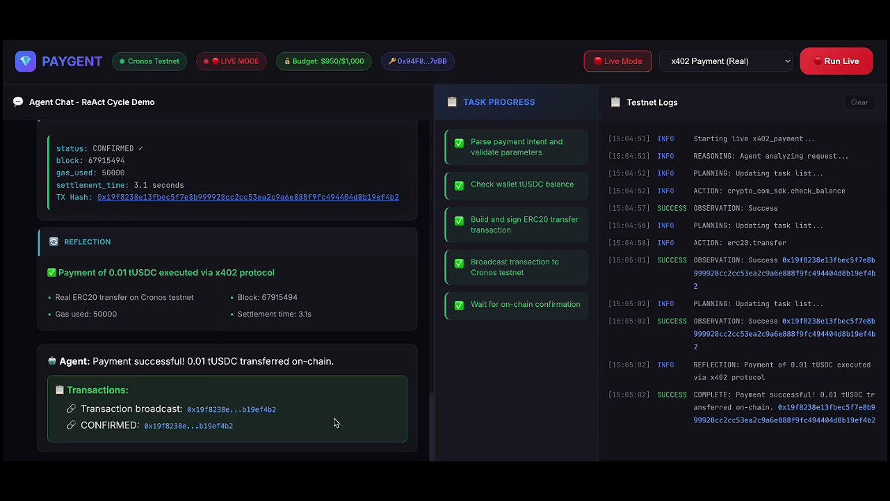890x501 pixels.
Task: Click 'Settlement time: 3.1s' bullet
Action: coord(275,315)
